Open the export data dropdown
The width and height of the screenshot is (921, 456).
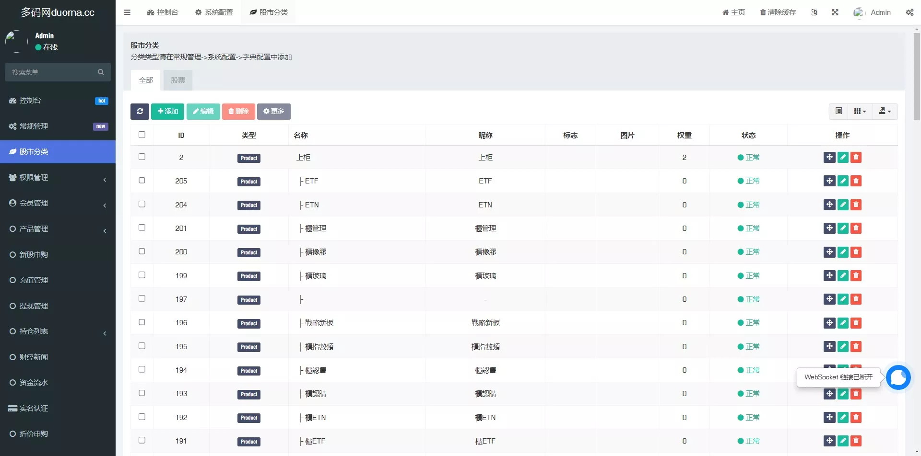click(x=885, y=111)
